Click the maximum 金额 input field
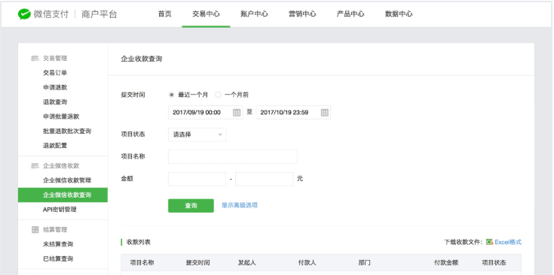The height and width of the screenshot is (275, 554). pos(265,179)
